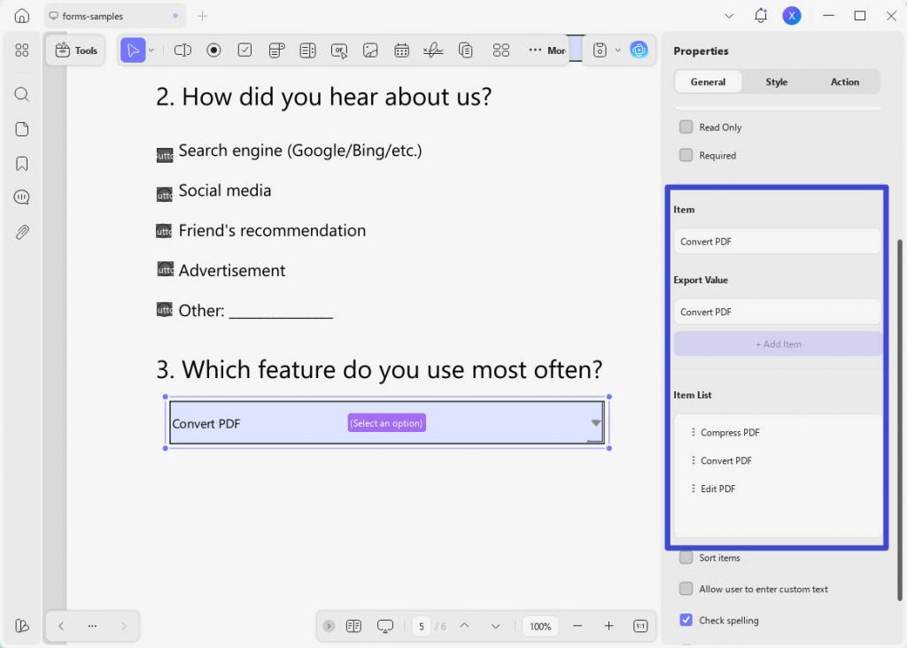Switch to the forms-samples document tab
The height and width of the screenshot is (648, 907).
114,16
